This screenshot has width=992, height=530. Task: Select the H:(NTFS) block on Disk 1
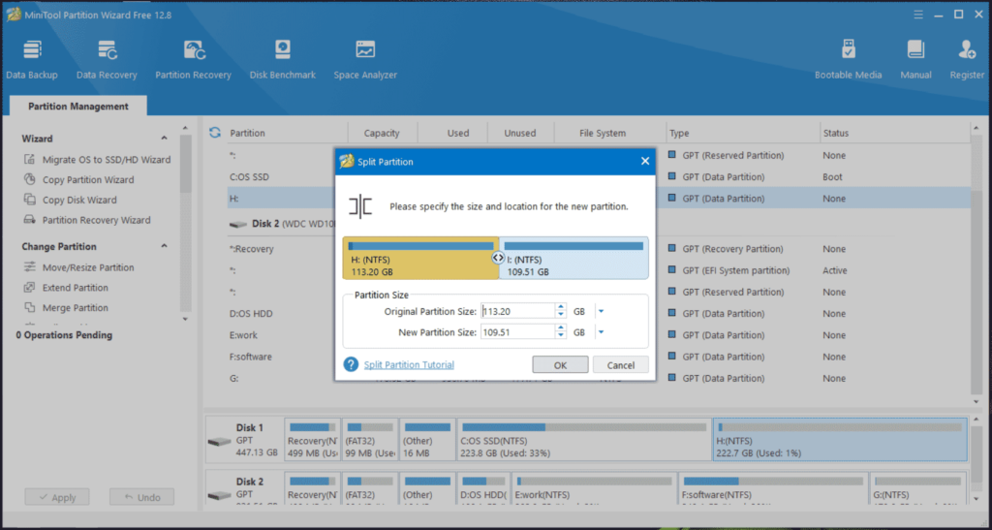point(840,439)
